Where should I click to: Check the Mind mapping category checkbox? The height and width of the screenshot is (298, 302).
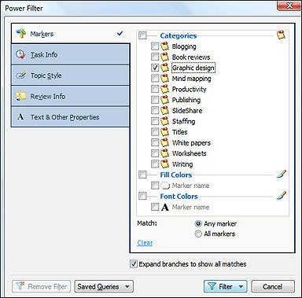point(155,79)
